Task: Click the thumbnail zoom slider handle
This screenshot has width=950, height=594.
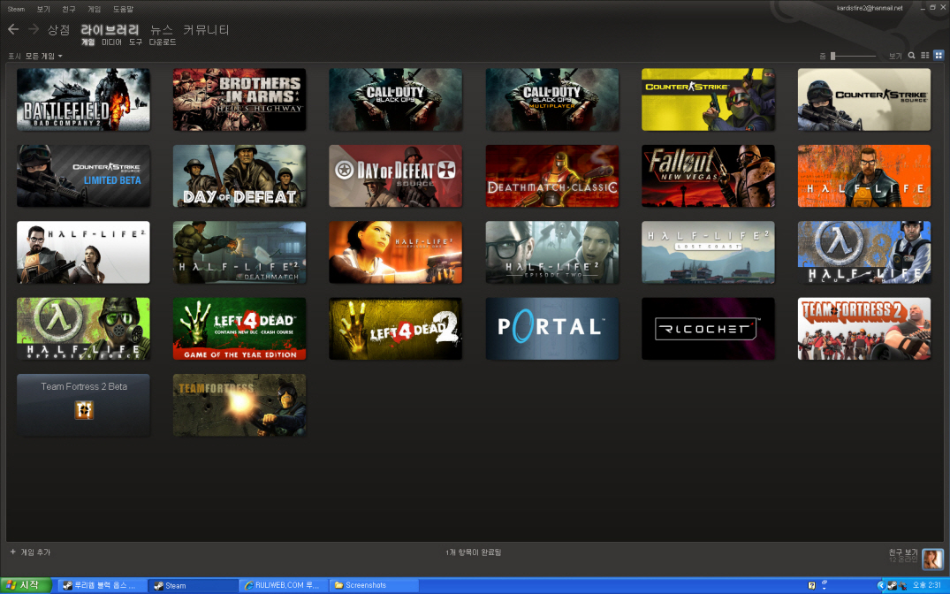Action: [x=832, y=56]
